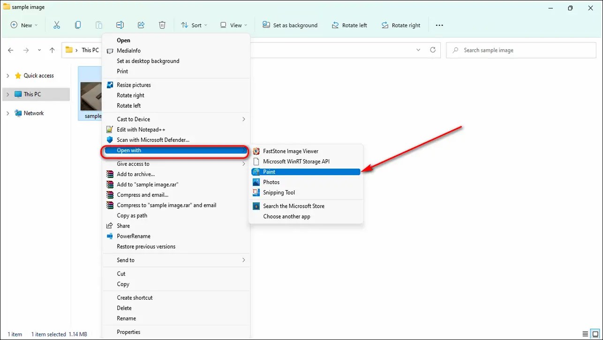Screen dimensions: 603x340
Task: Click the Rename icon in toolbar
Action: pyautogui.click(x=120, y=25)
